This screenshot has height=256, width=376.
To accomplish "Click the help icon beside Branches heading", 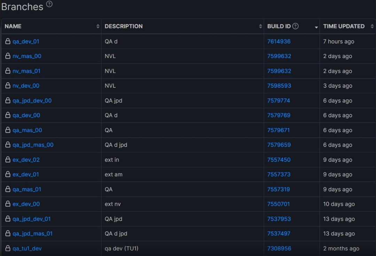I will 49,4.
